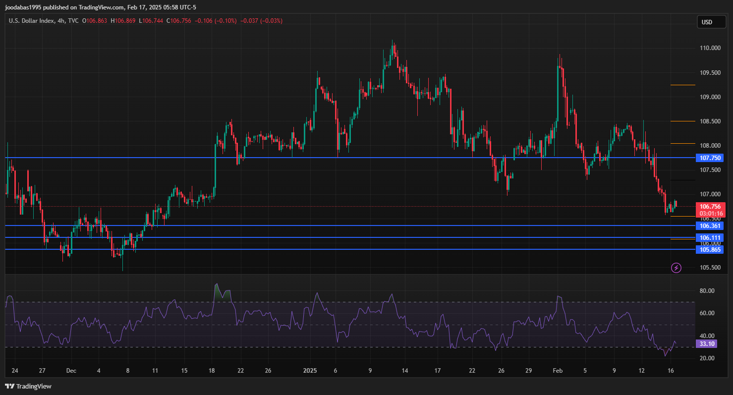This screenshot has width=733, height=395.
Task: Select the 107.750 horizontal line price label
Action: pos(710,158)
